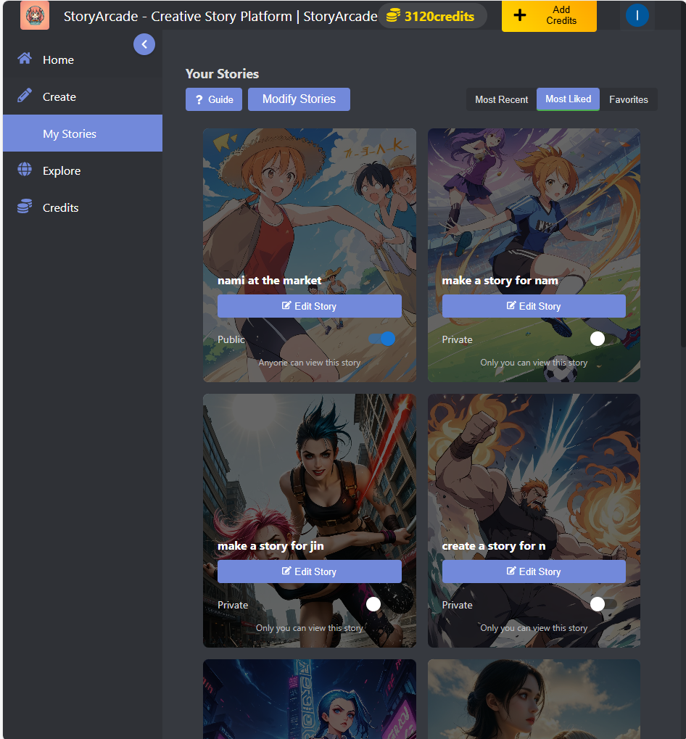Select My Stories in sidebar

[x=83, y=133]
